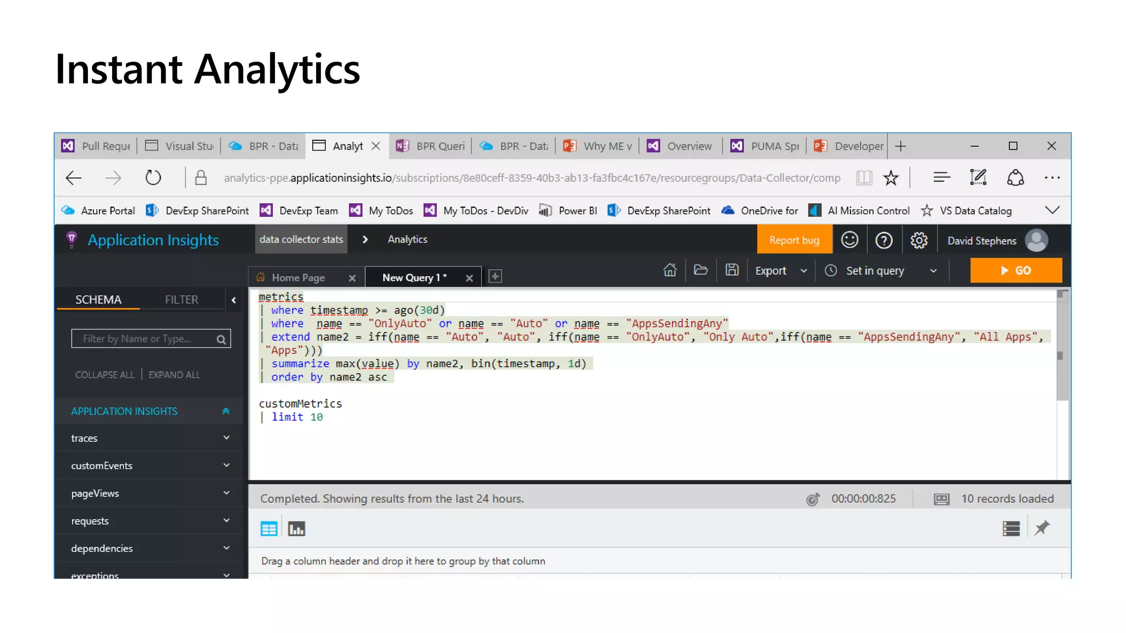This screenshot has height=633, width=1126.
Task: Open AI Mission Control favorite
Action: click(x=859, y=210)
